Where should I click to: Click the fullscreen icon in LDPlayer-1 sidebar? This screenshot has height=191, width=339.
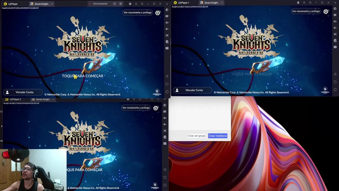tap(335, 34)
